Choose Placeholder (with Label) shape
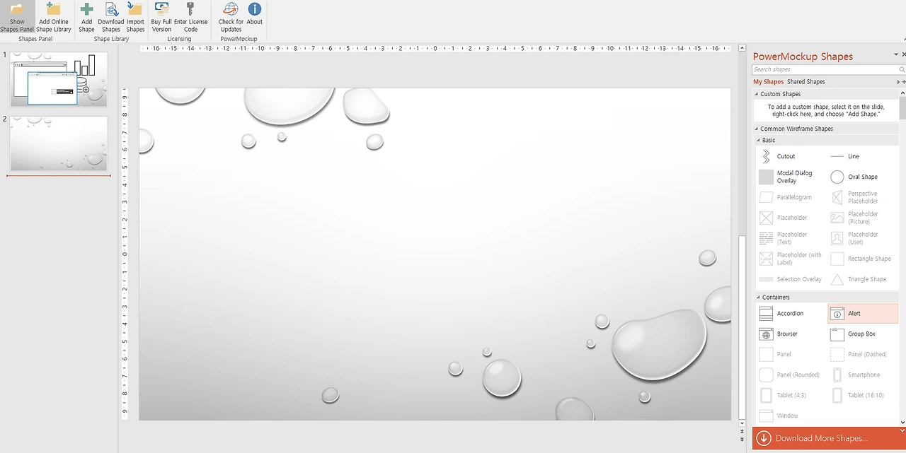Viewport: 906px width, 453px height. coord(791,259)
